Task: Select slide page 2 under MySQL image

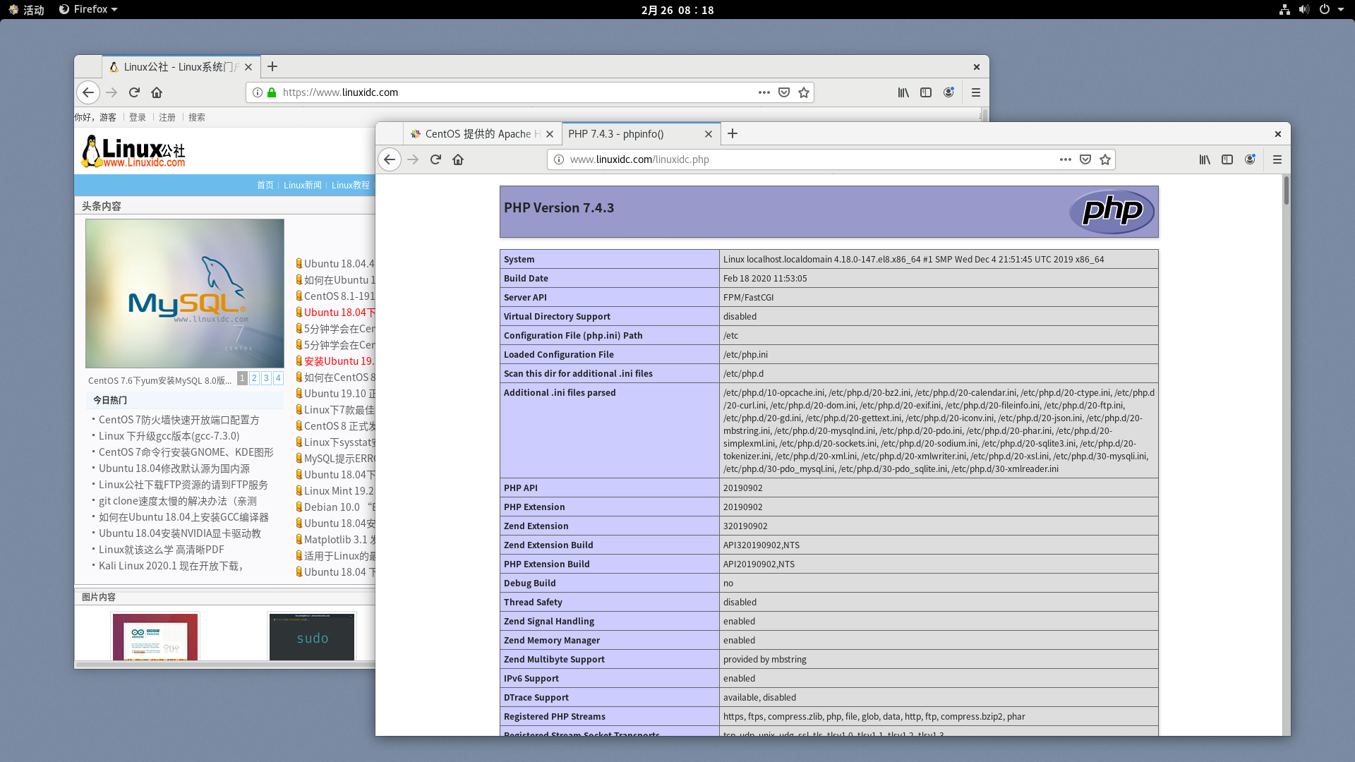Action: 254,378
